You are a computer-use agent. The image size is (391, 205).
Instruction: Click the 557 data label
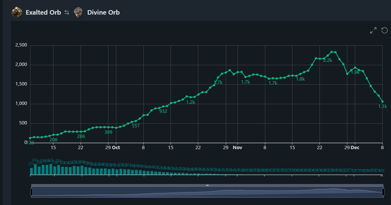pos(136,126)
